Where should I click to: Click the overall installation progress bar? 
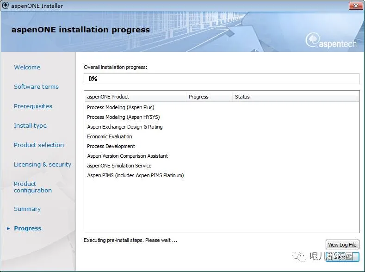(222, 79)
